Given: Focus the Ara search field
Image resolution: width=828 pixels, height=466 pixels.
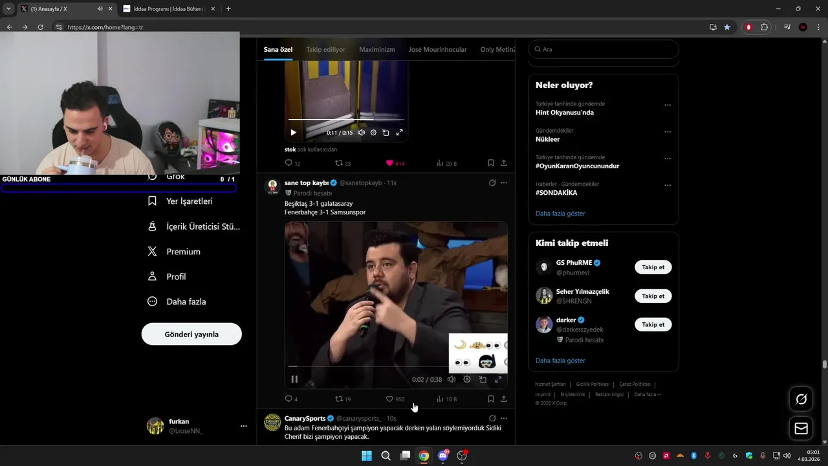Looking at the screenshot, I should (x=604, y=49).
